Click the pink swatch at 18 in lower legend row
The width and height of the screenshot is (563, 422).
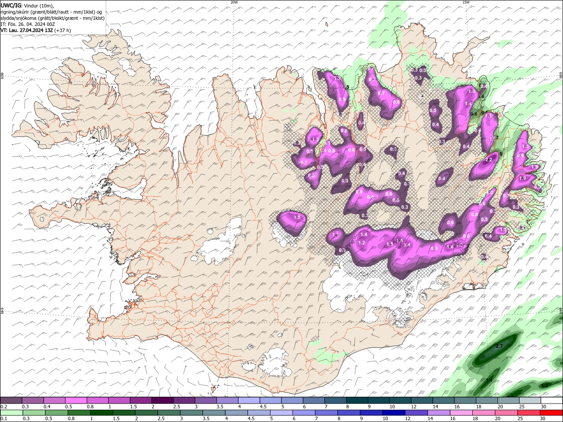483,412
